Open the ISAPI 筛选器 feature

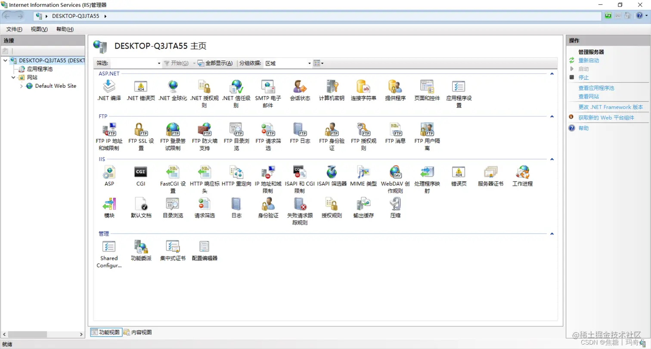[x=332, y=176]
